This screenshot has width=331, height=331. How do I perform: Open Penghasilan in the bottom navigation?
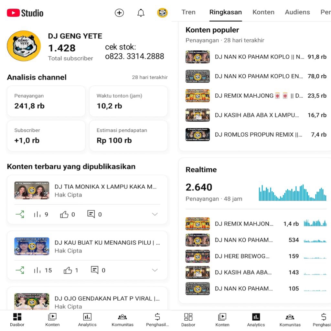pyautogui.click(x=157, y=319)
